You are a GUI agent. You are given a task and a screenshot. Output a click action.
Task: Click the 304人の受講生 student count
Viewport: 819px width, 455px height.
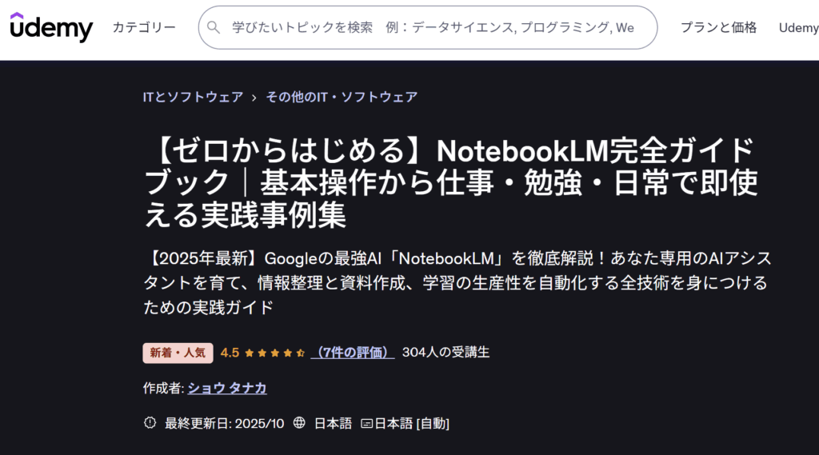pyautogui.click(x=446, y=353)
